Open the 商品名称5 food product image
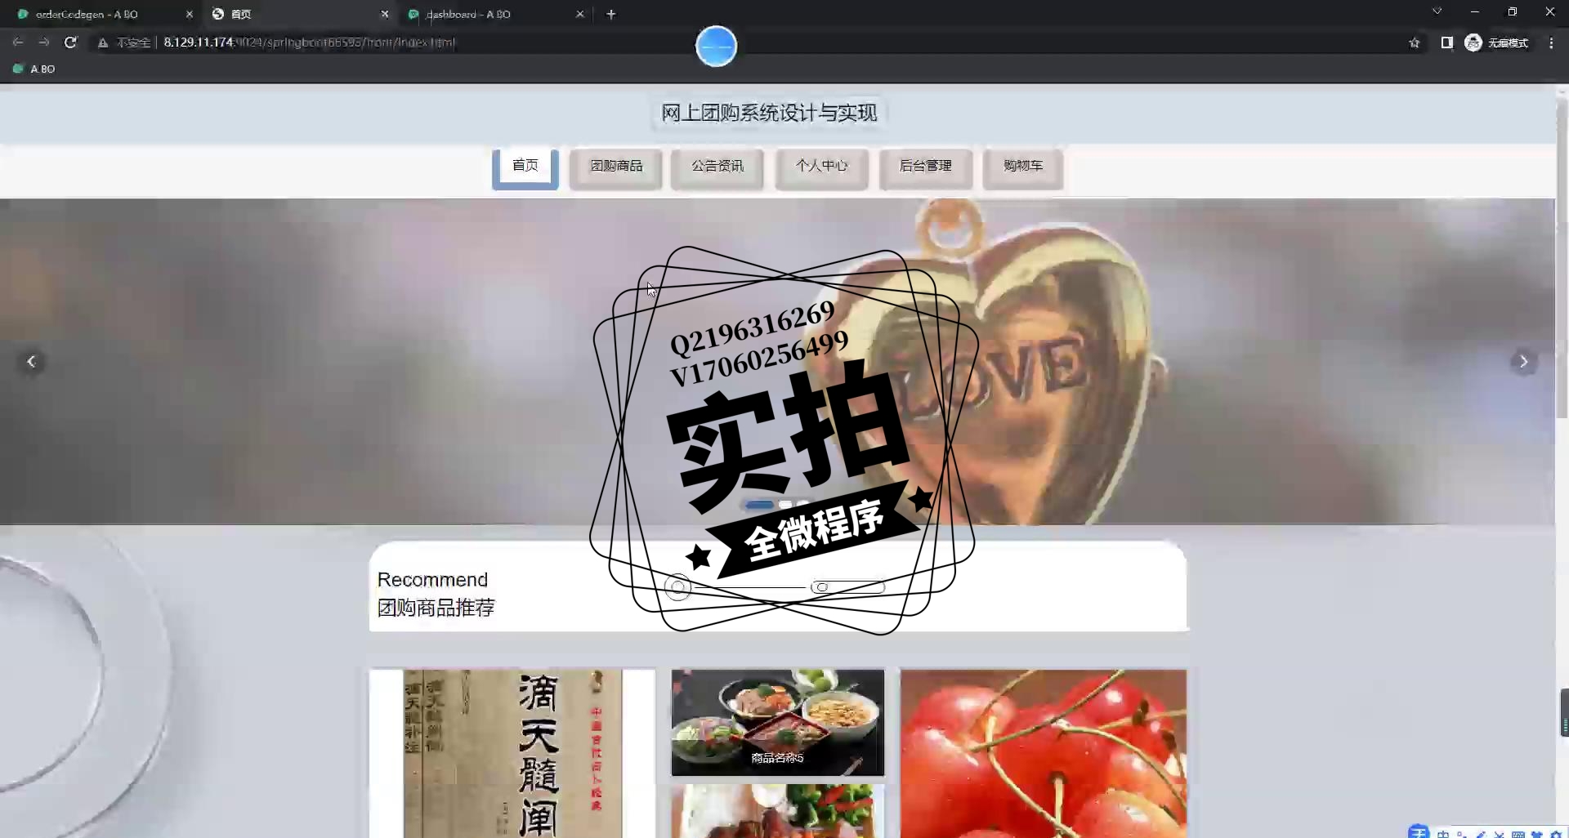 click(778, 722)
